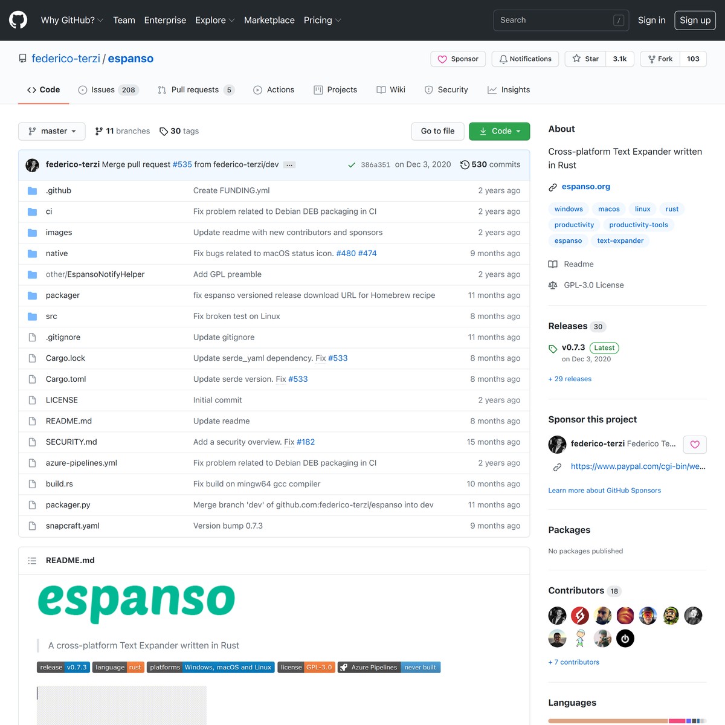Open the README table of contents icon
Viewport: 725px width, 725px height.
[33, 561]
